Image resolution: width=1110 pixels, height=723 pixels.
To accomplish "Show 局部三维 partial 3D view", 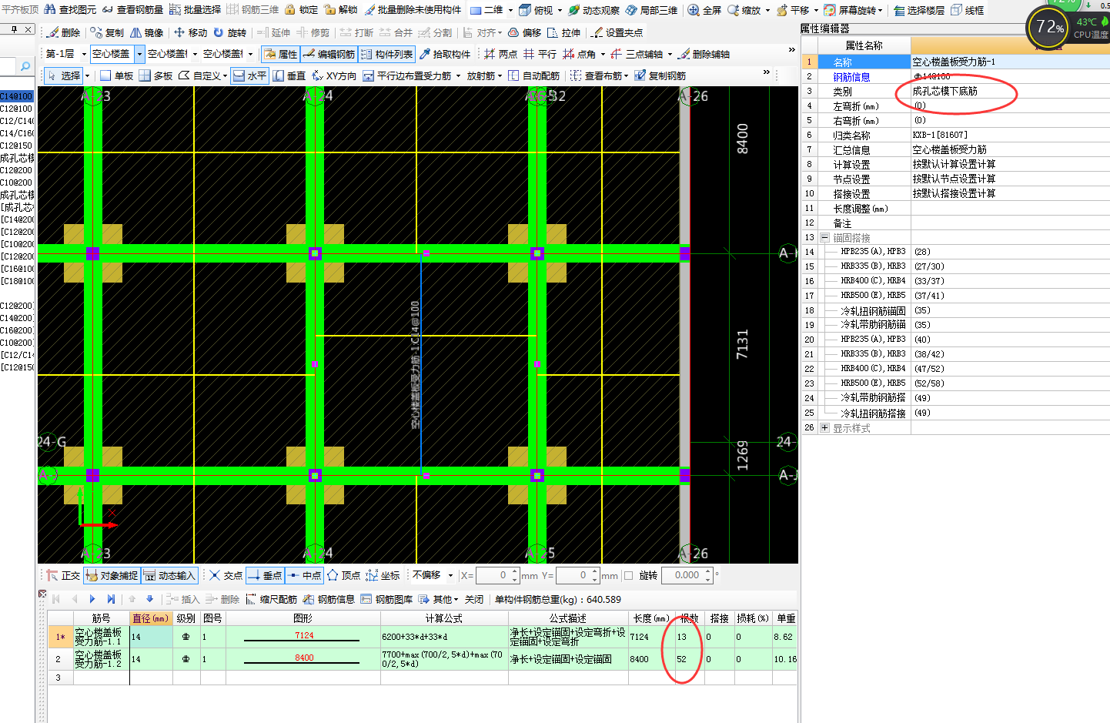I will click(x=651, y=10).
